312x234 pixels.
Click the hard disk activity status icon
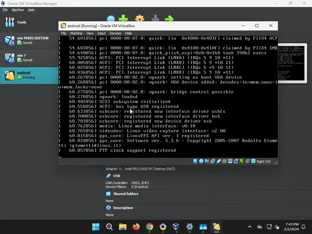(x=195, y=161)
